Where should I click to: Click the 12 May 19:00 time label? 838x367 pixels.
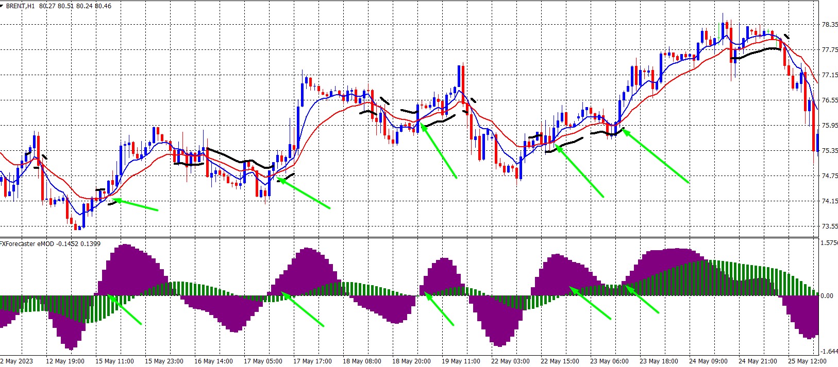(x=65, y=361)
